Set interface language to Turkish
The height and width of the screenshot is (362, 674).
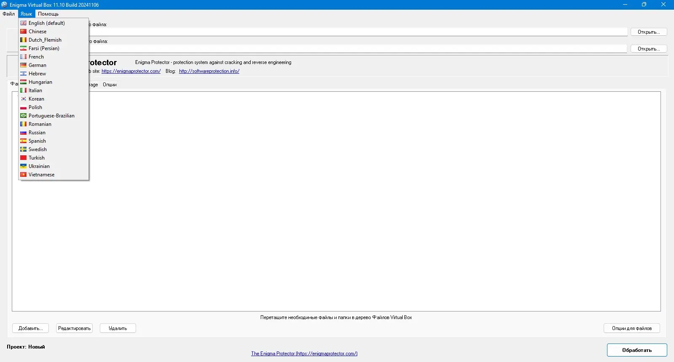point(53,158)
